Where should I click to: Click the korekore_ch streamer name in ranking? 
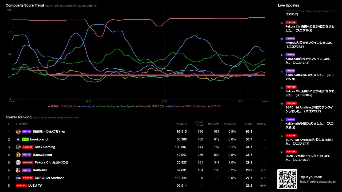click(x=40, y=139)
